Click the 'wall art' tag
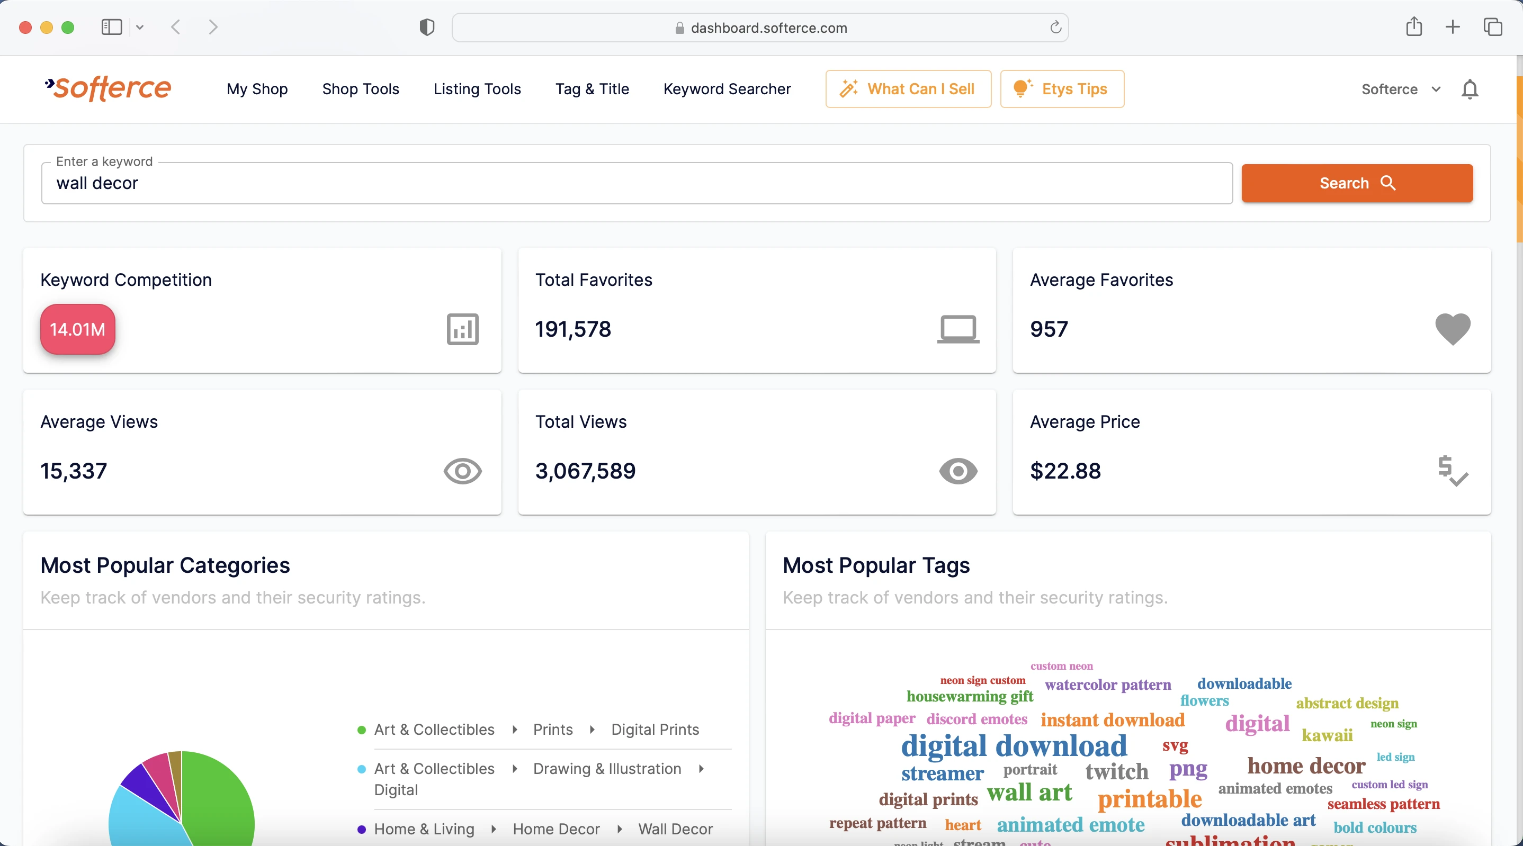Screen dimensions: 1523x846 pyautogui.click(x=1029, y=792)
